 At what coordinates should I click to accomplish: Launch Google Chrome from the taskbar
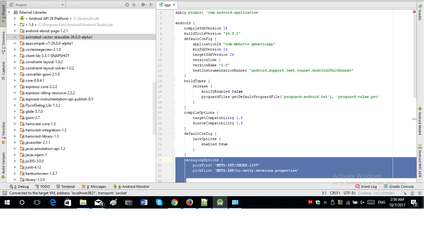[174, 202]
